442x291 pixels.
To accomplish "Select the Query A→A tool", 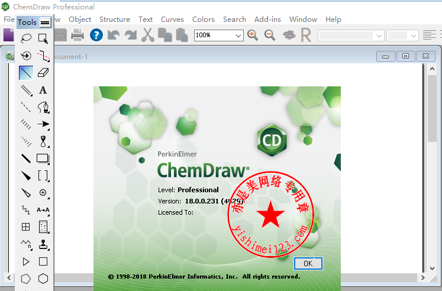I will pyautogui.click(x=43, y=210).
